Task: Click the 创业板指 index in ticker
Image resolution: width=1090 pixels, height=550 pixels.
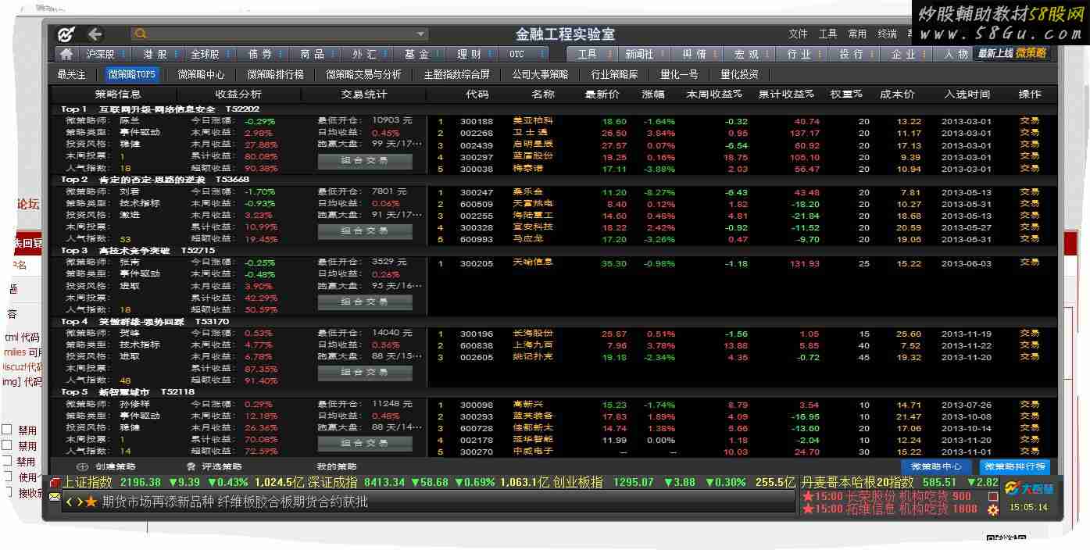Action: 577,482
